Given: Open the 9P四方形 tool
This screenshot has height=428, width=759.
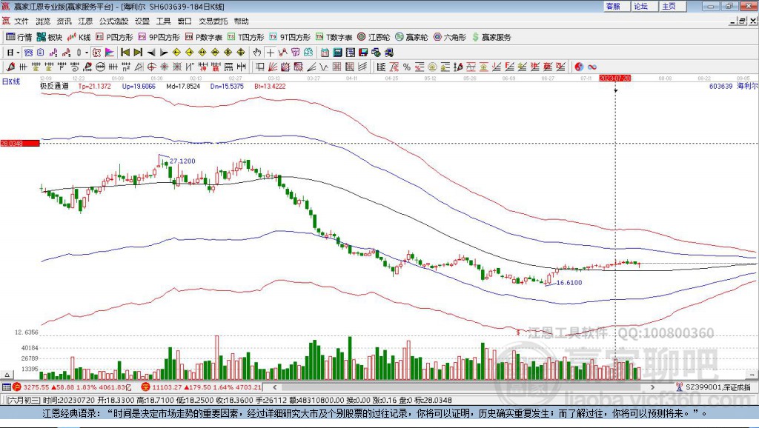Looking at the screenshot, I should point(159,37).
